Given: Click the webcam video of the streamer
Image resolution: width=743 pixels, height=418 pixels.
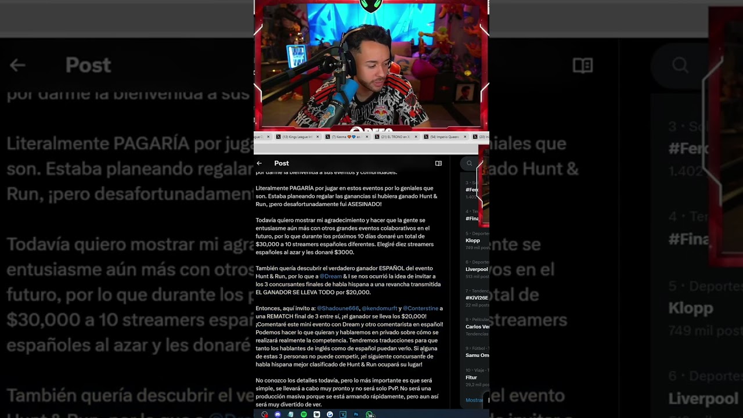Looking at the screenshot, I should pos(371,64).
